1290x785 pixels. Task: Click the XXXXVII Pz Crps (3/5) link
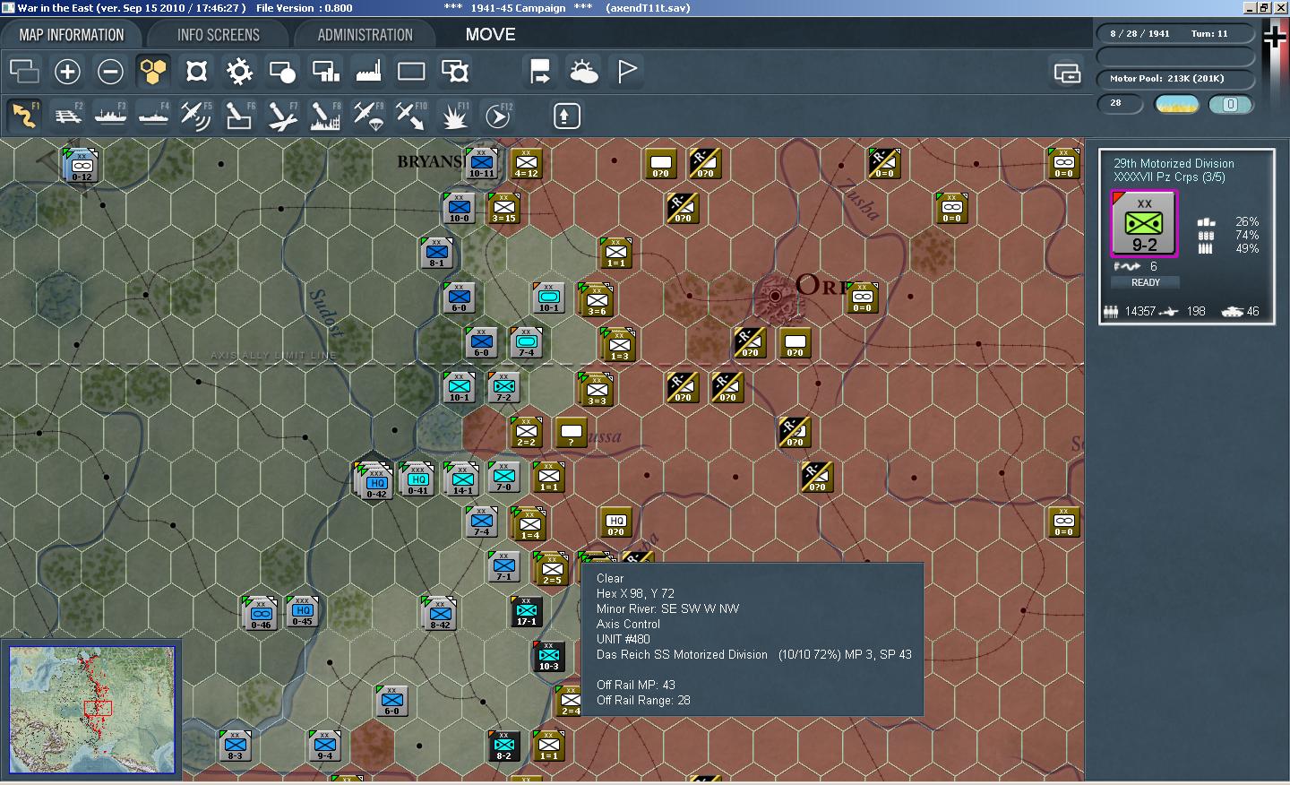[x=1169, y=177]
